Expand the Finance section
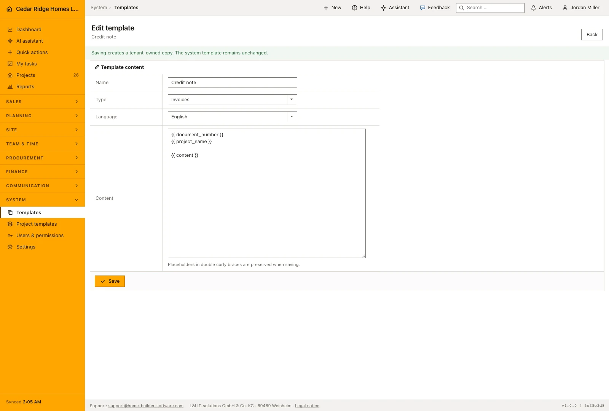Image resolution: width=609 pixels, height=411 pixels. (42, 172)
